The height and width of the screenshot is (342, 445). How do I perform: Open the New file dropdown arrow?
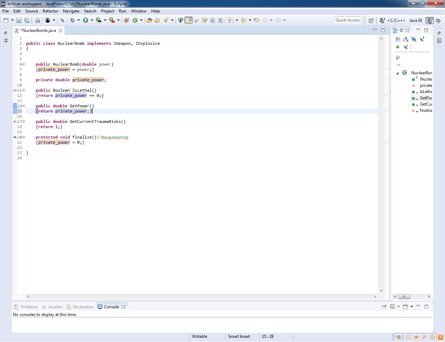(x=12, y=20)
